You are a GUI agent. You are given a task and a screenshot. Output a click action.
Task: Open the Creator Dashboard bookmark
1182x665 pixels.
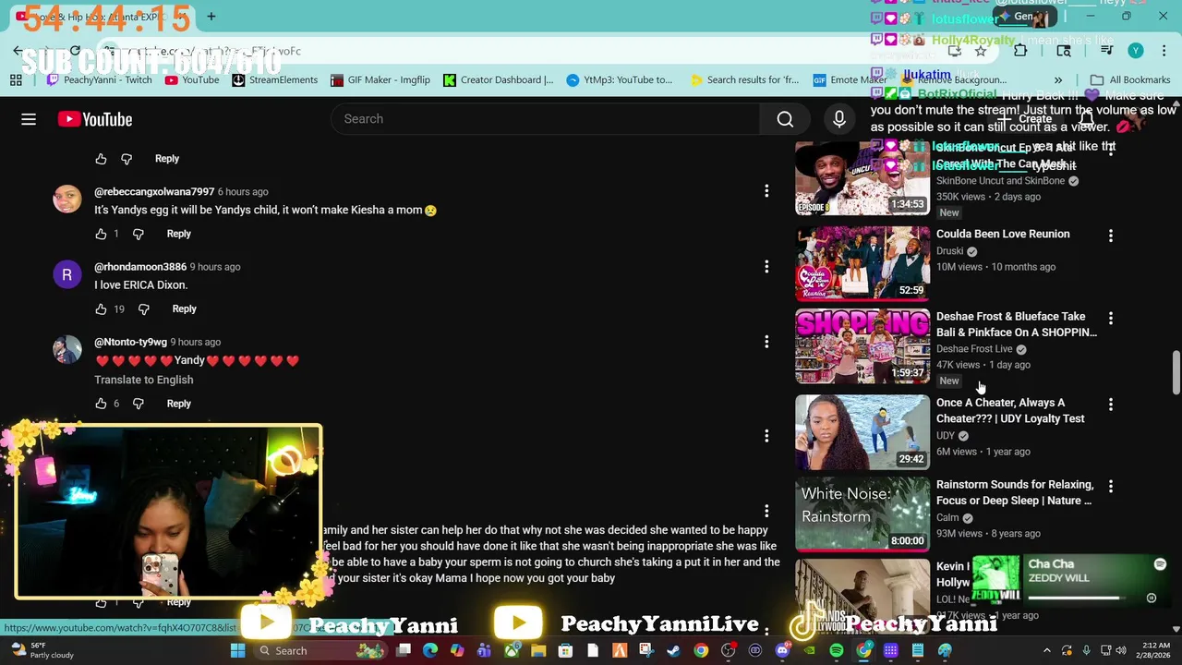(x=498, y=79)
